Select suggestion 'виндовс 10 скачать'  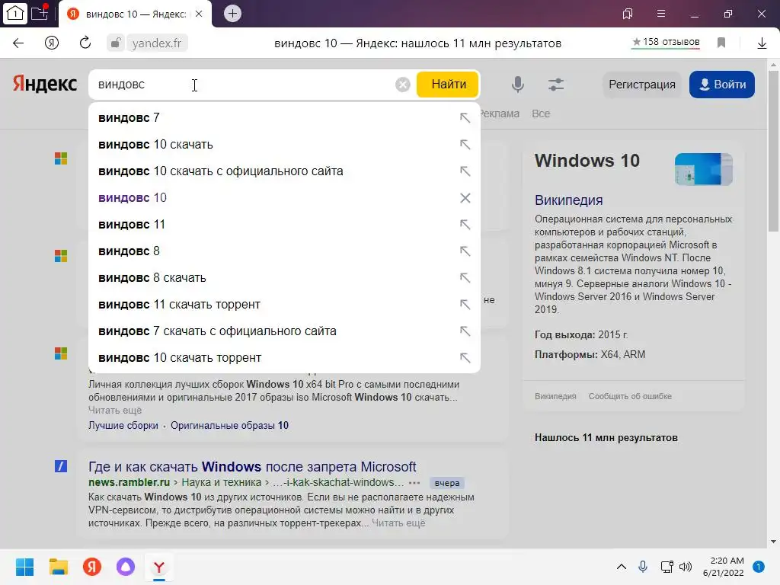point(284,145)
